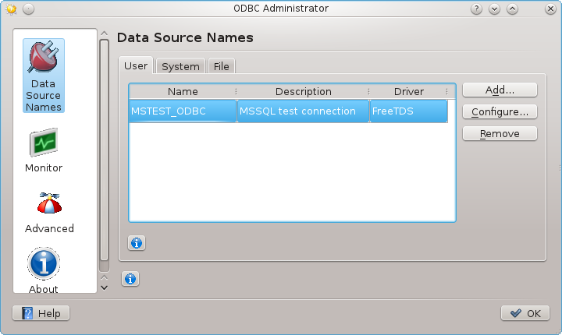Image resolution: width=562 pixels, height=335 pixels.
Task: Switch to the File tab
Action: pyautogui.click(x=222, y=66)
